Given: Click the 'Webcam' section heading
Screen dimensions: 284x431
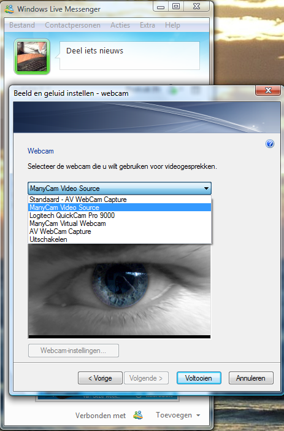Looking at the screenshot, I should [x=40, y=151].
